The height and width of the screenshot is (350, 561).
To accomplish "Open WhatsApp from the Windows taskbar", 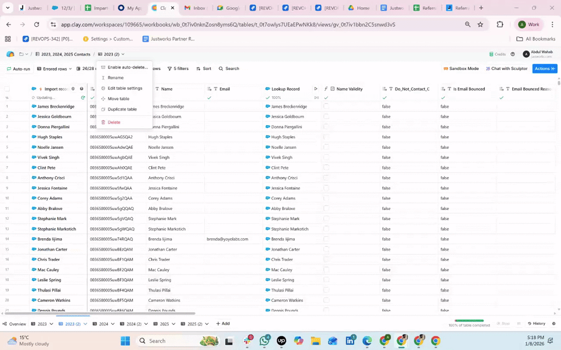I will click(265, 341).
